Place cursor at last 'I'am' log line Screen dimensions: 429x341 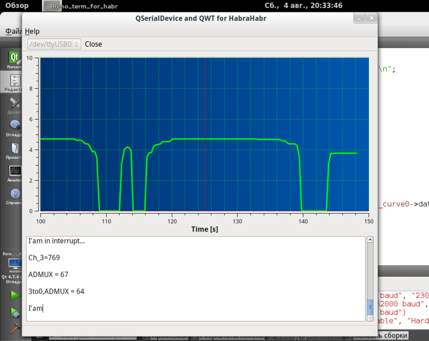(36, 308)
